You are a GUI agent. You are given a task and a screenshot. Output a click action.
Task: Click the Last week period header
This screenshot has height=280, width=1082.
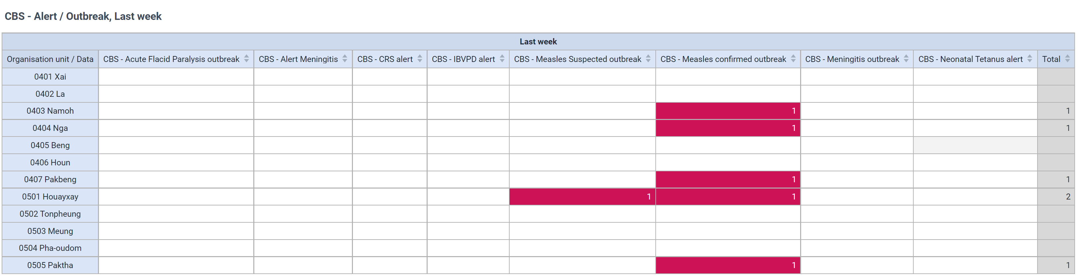point(538,41)
